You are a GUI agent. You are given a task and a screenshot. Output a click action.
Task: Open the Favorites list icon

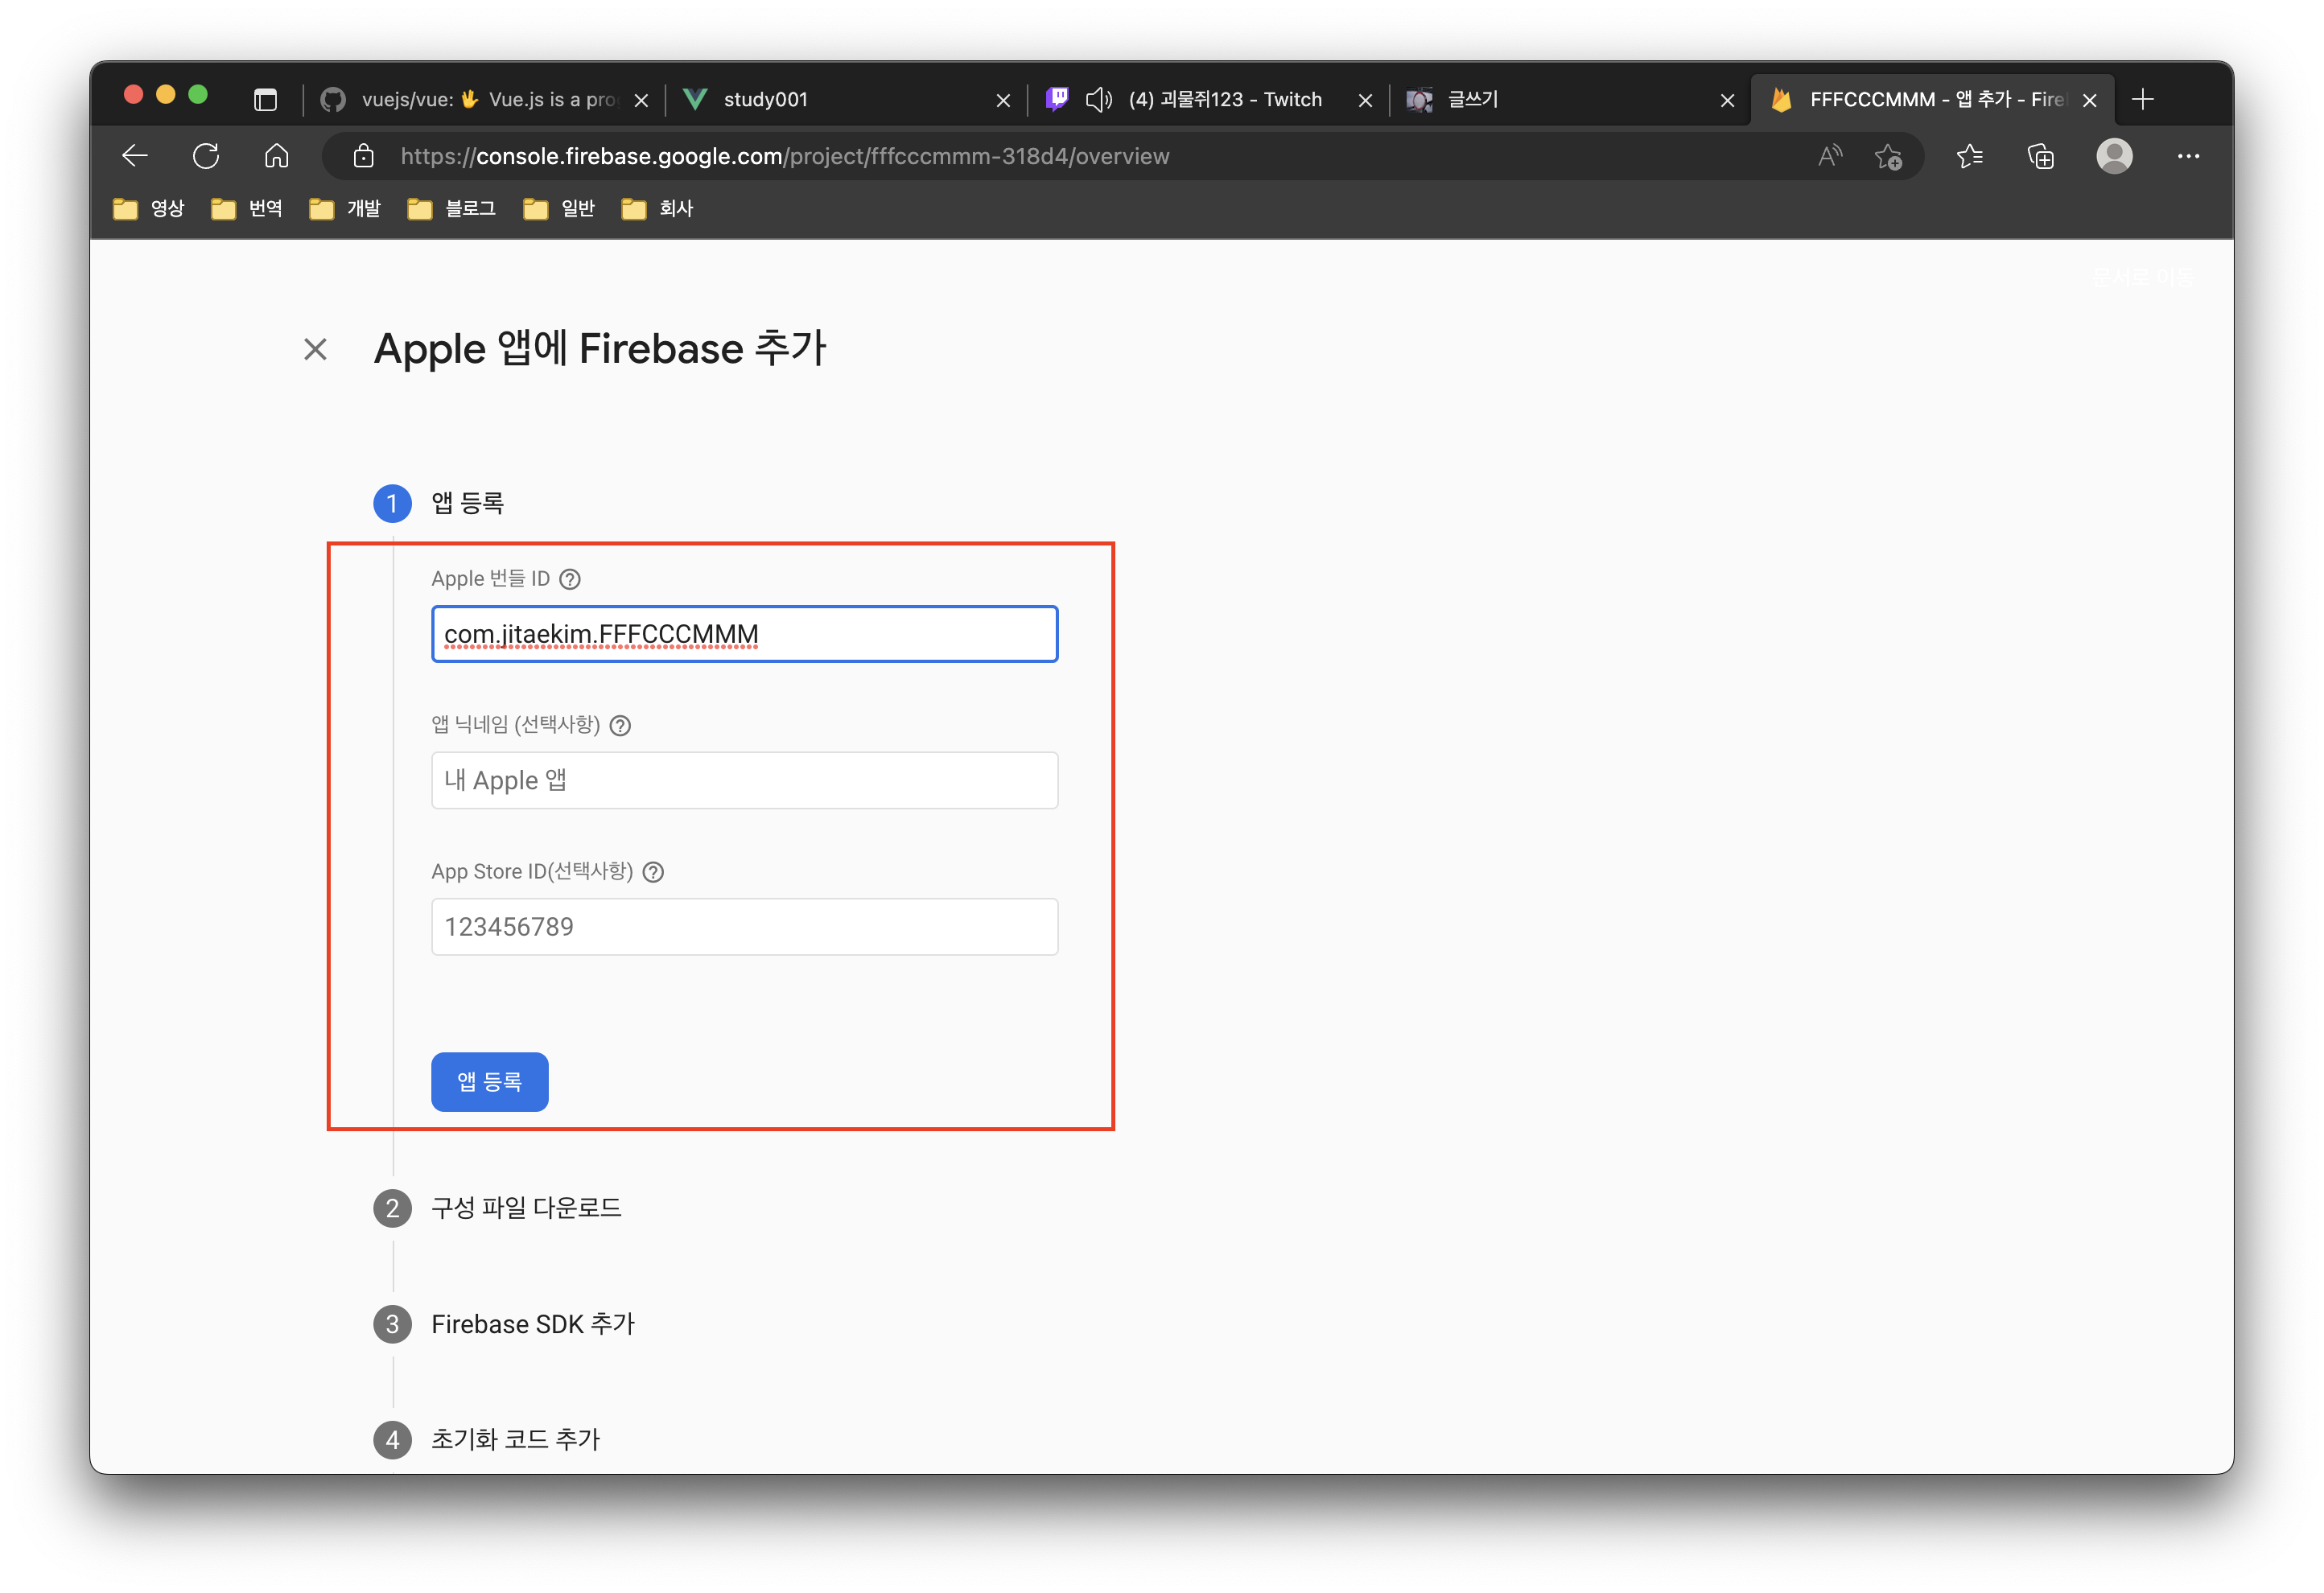1970,156
